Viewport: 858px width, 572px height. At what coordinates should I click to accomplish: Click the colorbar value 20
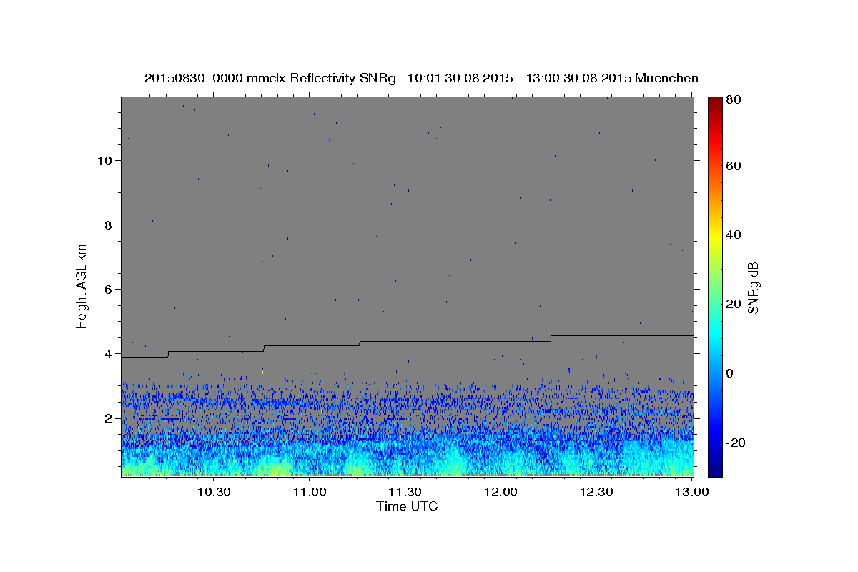[733, 303]
